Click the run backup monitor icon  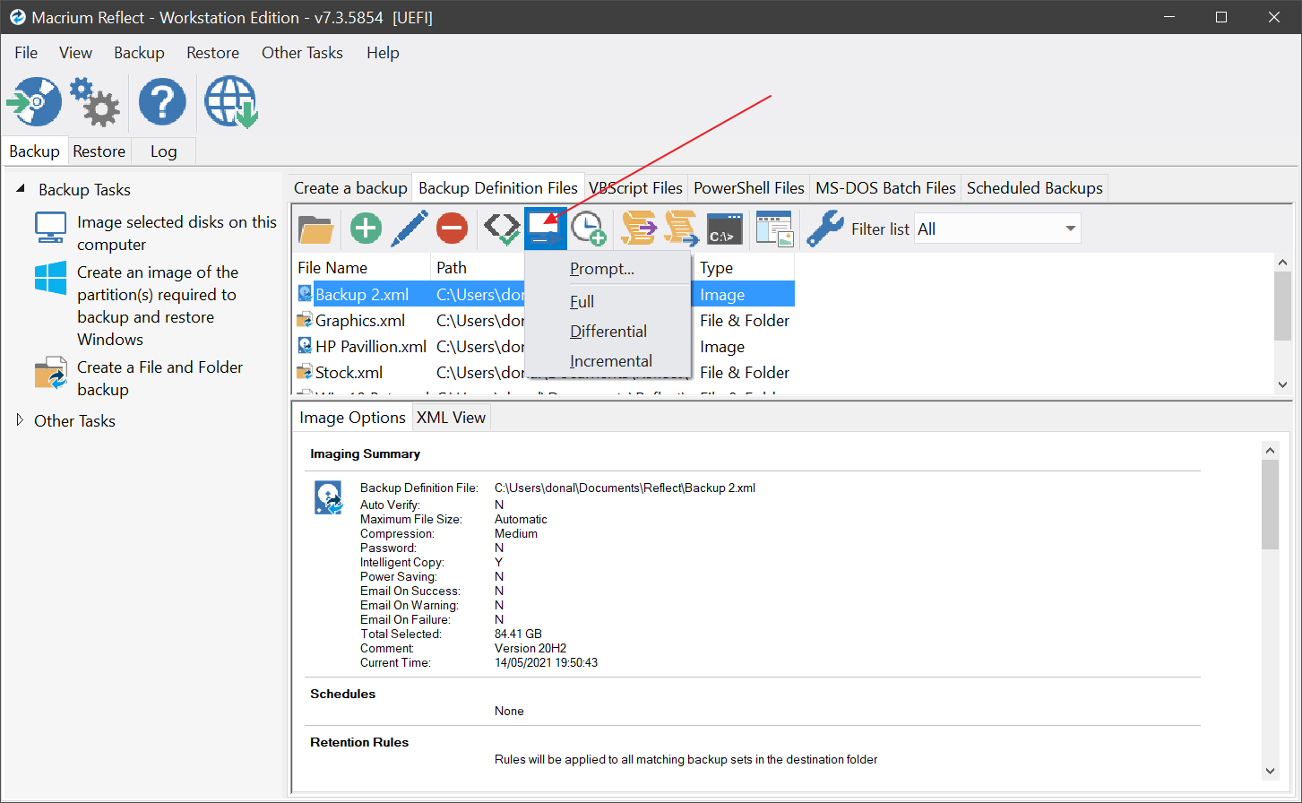[545, 229]
